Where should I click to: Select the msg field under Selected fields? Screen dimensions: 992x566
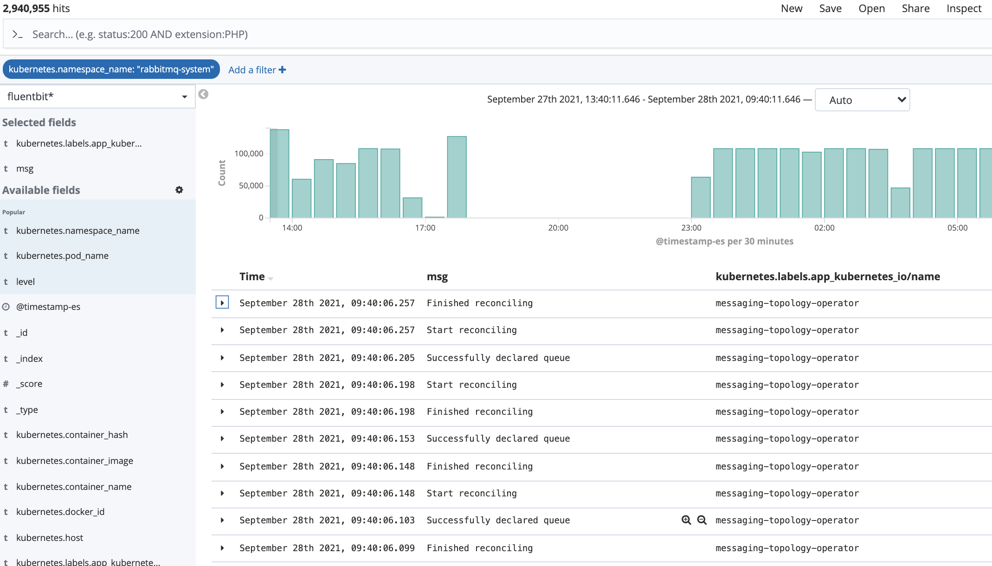pyautogui.click(x=25, y=168)
